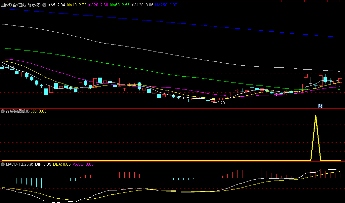Expand the MACD indicator dropdown arrow
The width and height of the screenshot is (345, 203).
(x=3, y=164)
